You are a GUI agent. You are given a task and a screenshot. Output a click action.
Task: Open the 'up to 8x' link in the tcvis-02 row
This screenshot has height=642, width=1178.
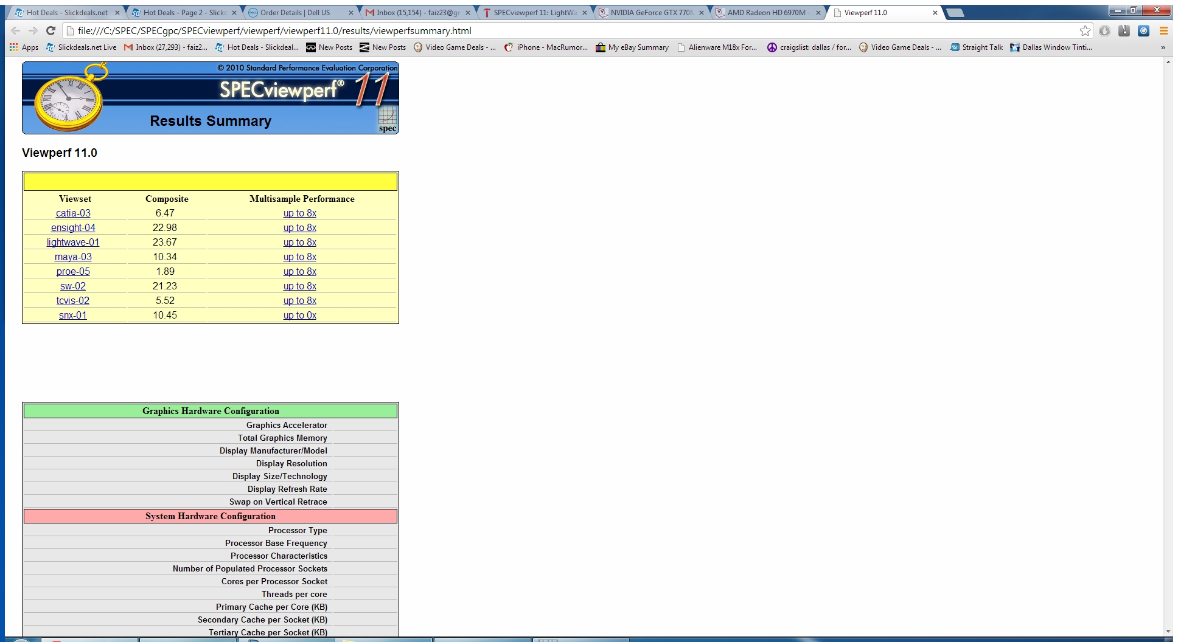pyautogui.click(x=300, y=301)
